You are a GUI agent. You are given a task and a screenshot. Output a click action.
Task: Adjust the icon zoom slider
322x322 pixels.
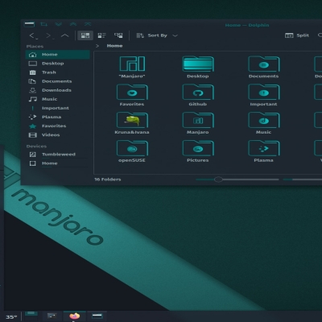pyautogui.click(x=237, y=180)
